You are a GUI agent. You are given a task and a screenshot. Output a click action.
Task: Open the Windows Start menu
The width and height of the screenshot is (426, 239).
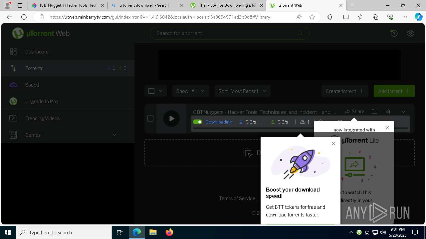point(8,232)
